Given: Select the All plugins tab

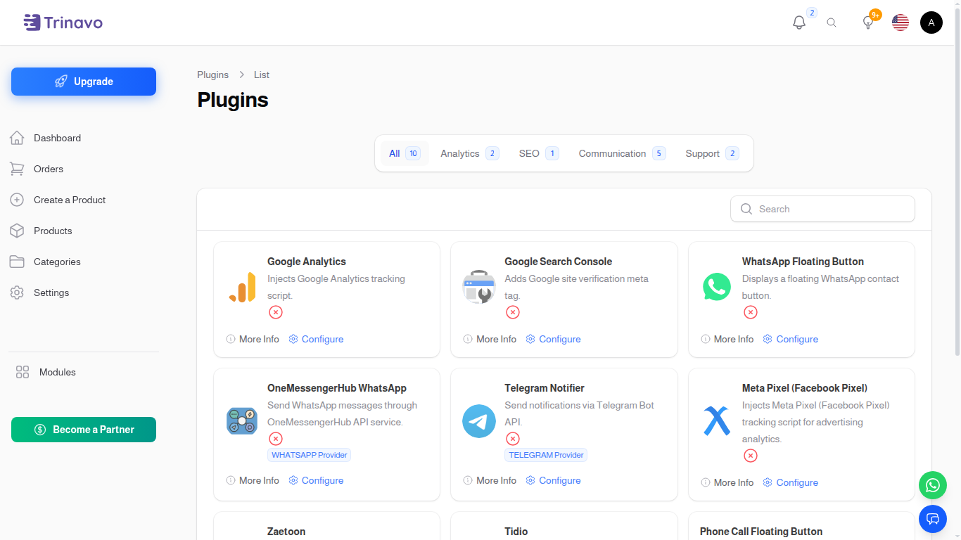Looking at the screenshot, I should (x=405, y=153).
